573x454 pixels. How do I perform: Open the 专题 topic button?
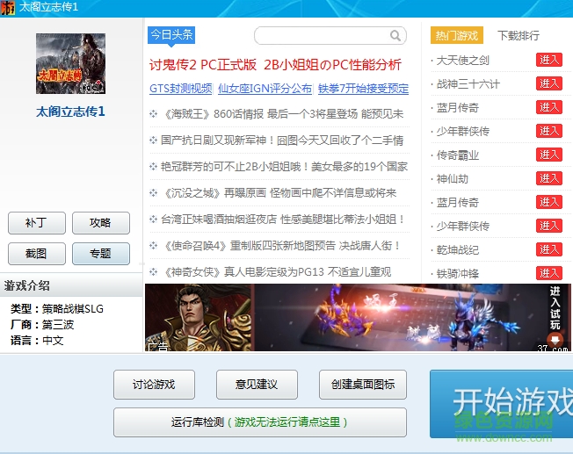tap(101, 254)
